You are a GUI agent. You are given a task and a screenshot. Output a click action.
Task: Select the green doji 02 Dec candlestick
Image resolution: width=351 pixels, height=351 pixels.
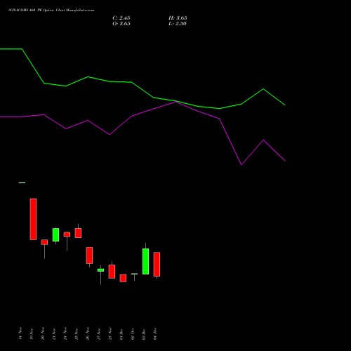[134, 274]
